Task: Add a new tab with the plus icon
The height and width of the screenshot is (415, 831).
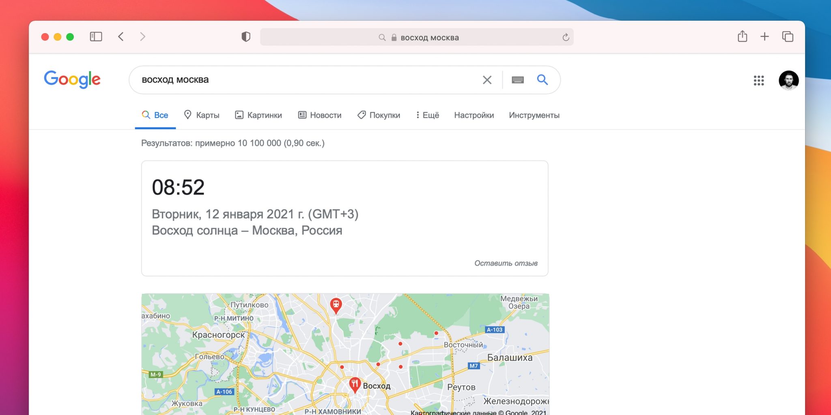Action: pyautogui.click(x=764, y=36)
